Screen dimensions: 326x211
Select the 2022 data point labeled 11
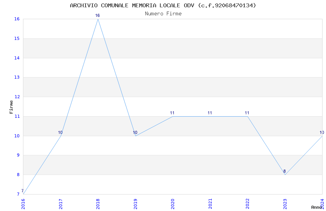247,116
